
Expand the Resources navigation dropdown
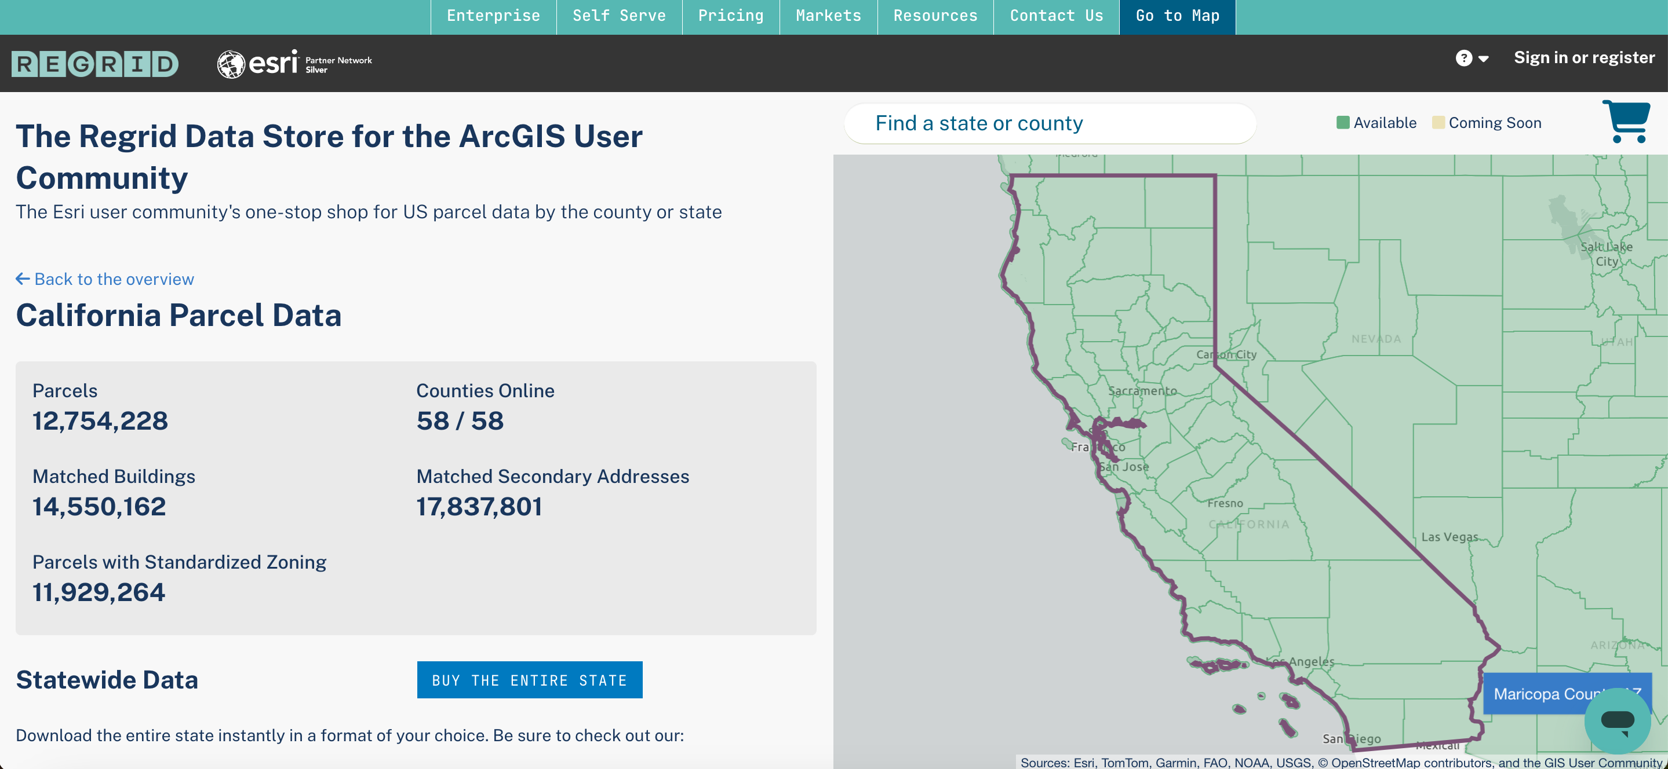click(x=934, y=16)
